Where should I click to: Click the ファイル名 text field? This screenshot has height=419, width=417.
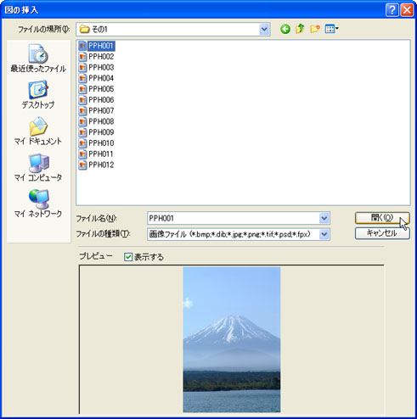[234, 218]
